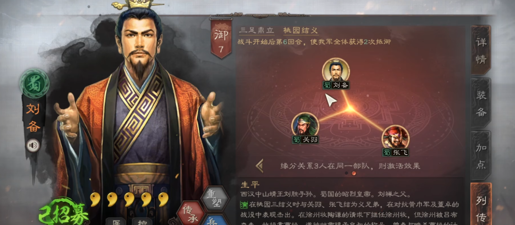Open the gray 重塑 hexagon button
The height and width of the screenshot is (225, 515).
pos(215,198)
